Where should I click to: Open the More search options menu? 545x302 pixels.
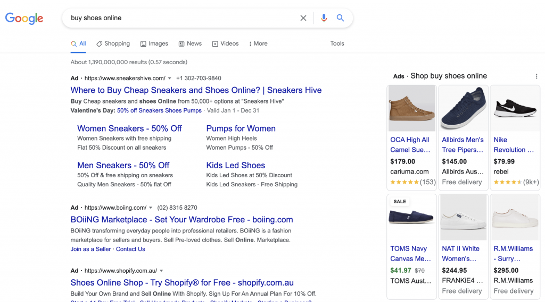click(x=258, y=44)
